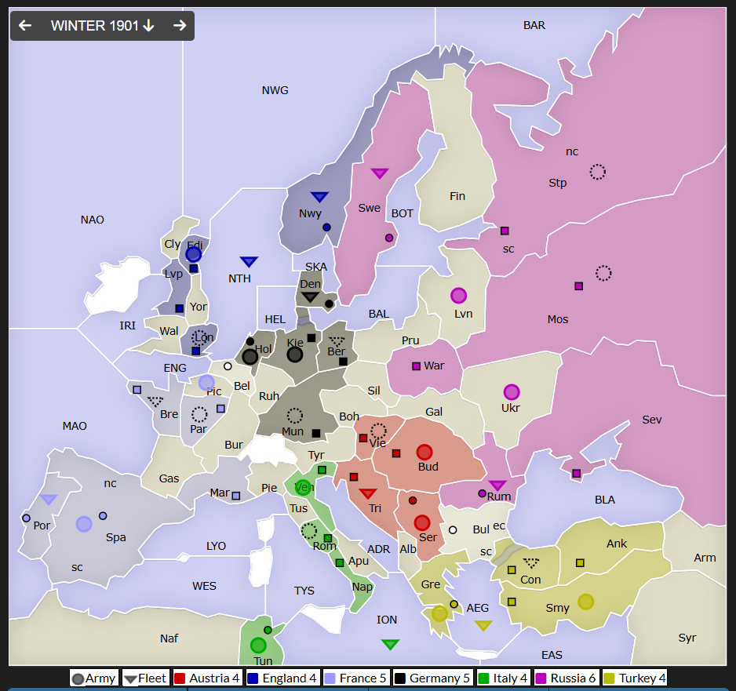Select the German fleet in Denmark
This screenshot has height=691, width=736.
coord(311,297)
